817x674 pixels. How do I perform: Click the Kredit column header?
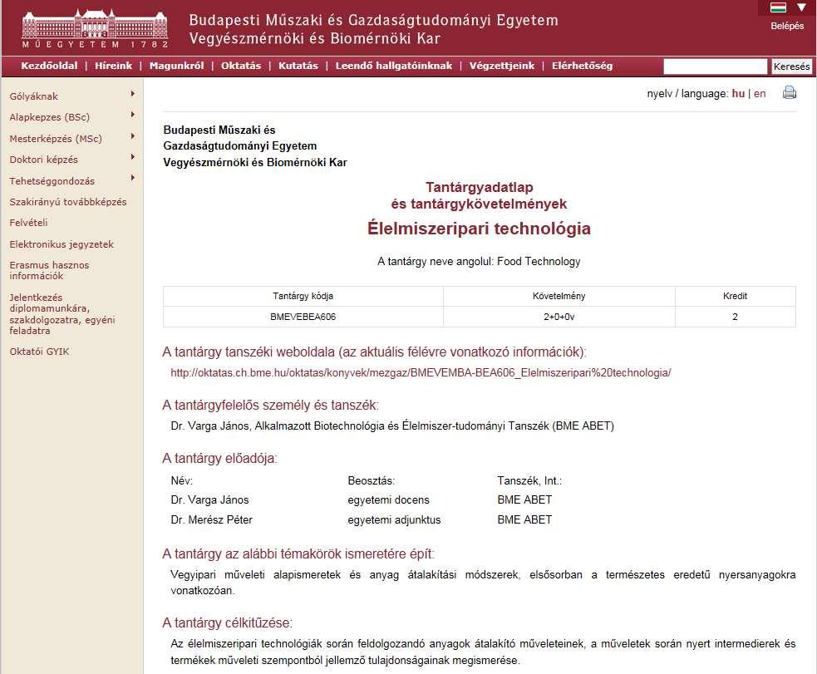point(736,296)
